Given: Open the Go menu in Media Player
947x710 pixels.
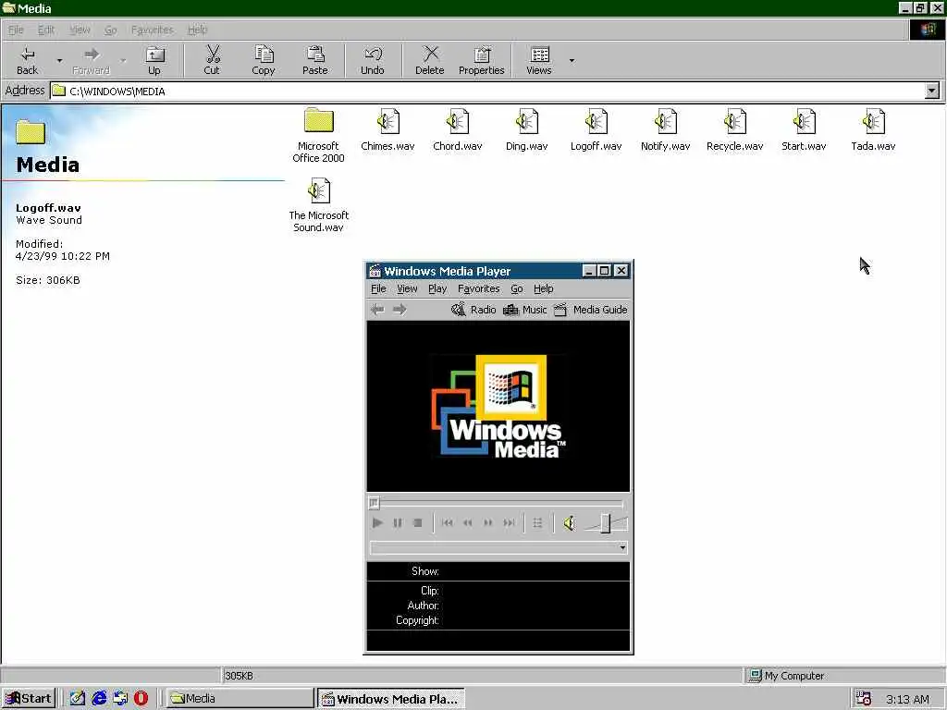Looking at the screenshot, I should [x=516, y=288].
